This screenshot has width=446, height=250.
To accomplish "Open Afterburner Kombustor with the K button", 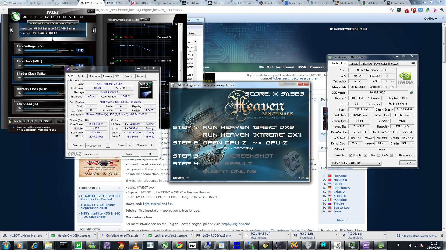I will (x=11, y=30).
